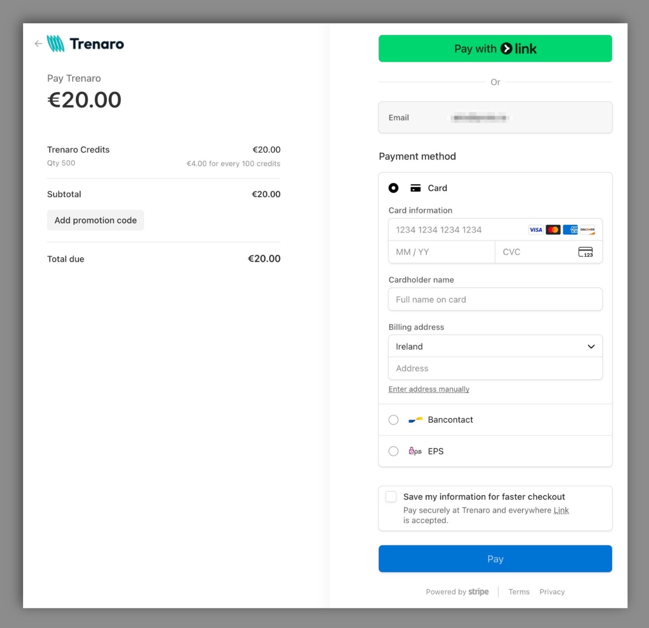Click the back arrow beside Trenaro logo

click(38, 43)
